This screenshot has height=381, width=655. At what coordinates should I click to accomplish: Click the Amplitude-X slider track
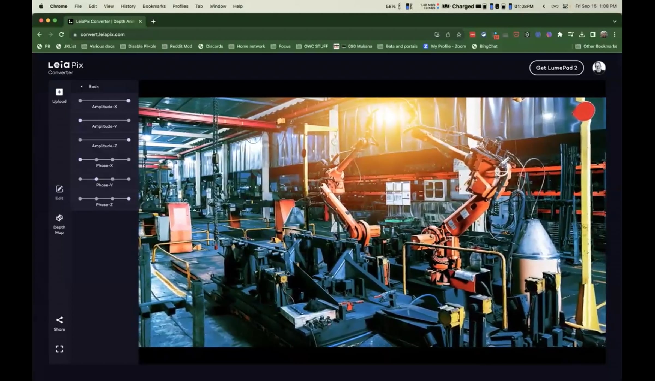click(x=104, y=101)
